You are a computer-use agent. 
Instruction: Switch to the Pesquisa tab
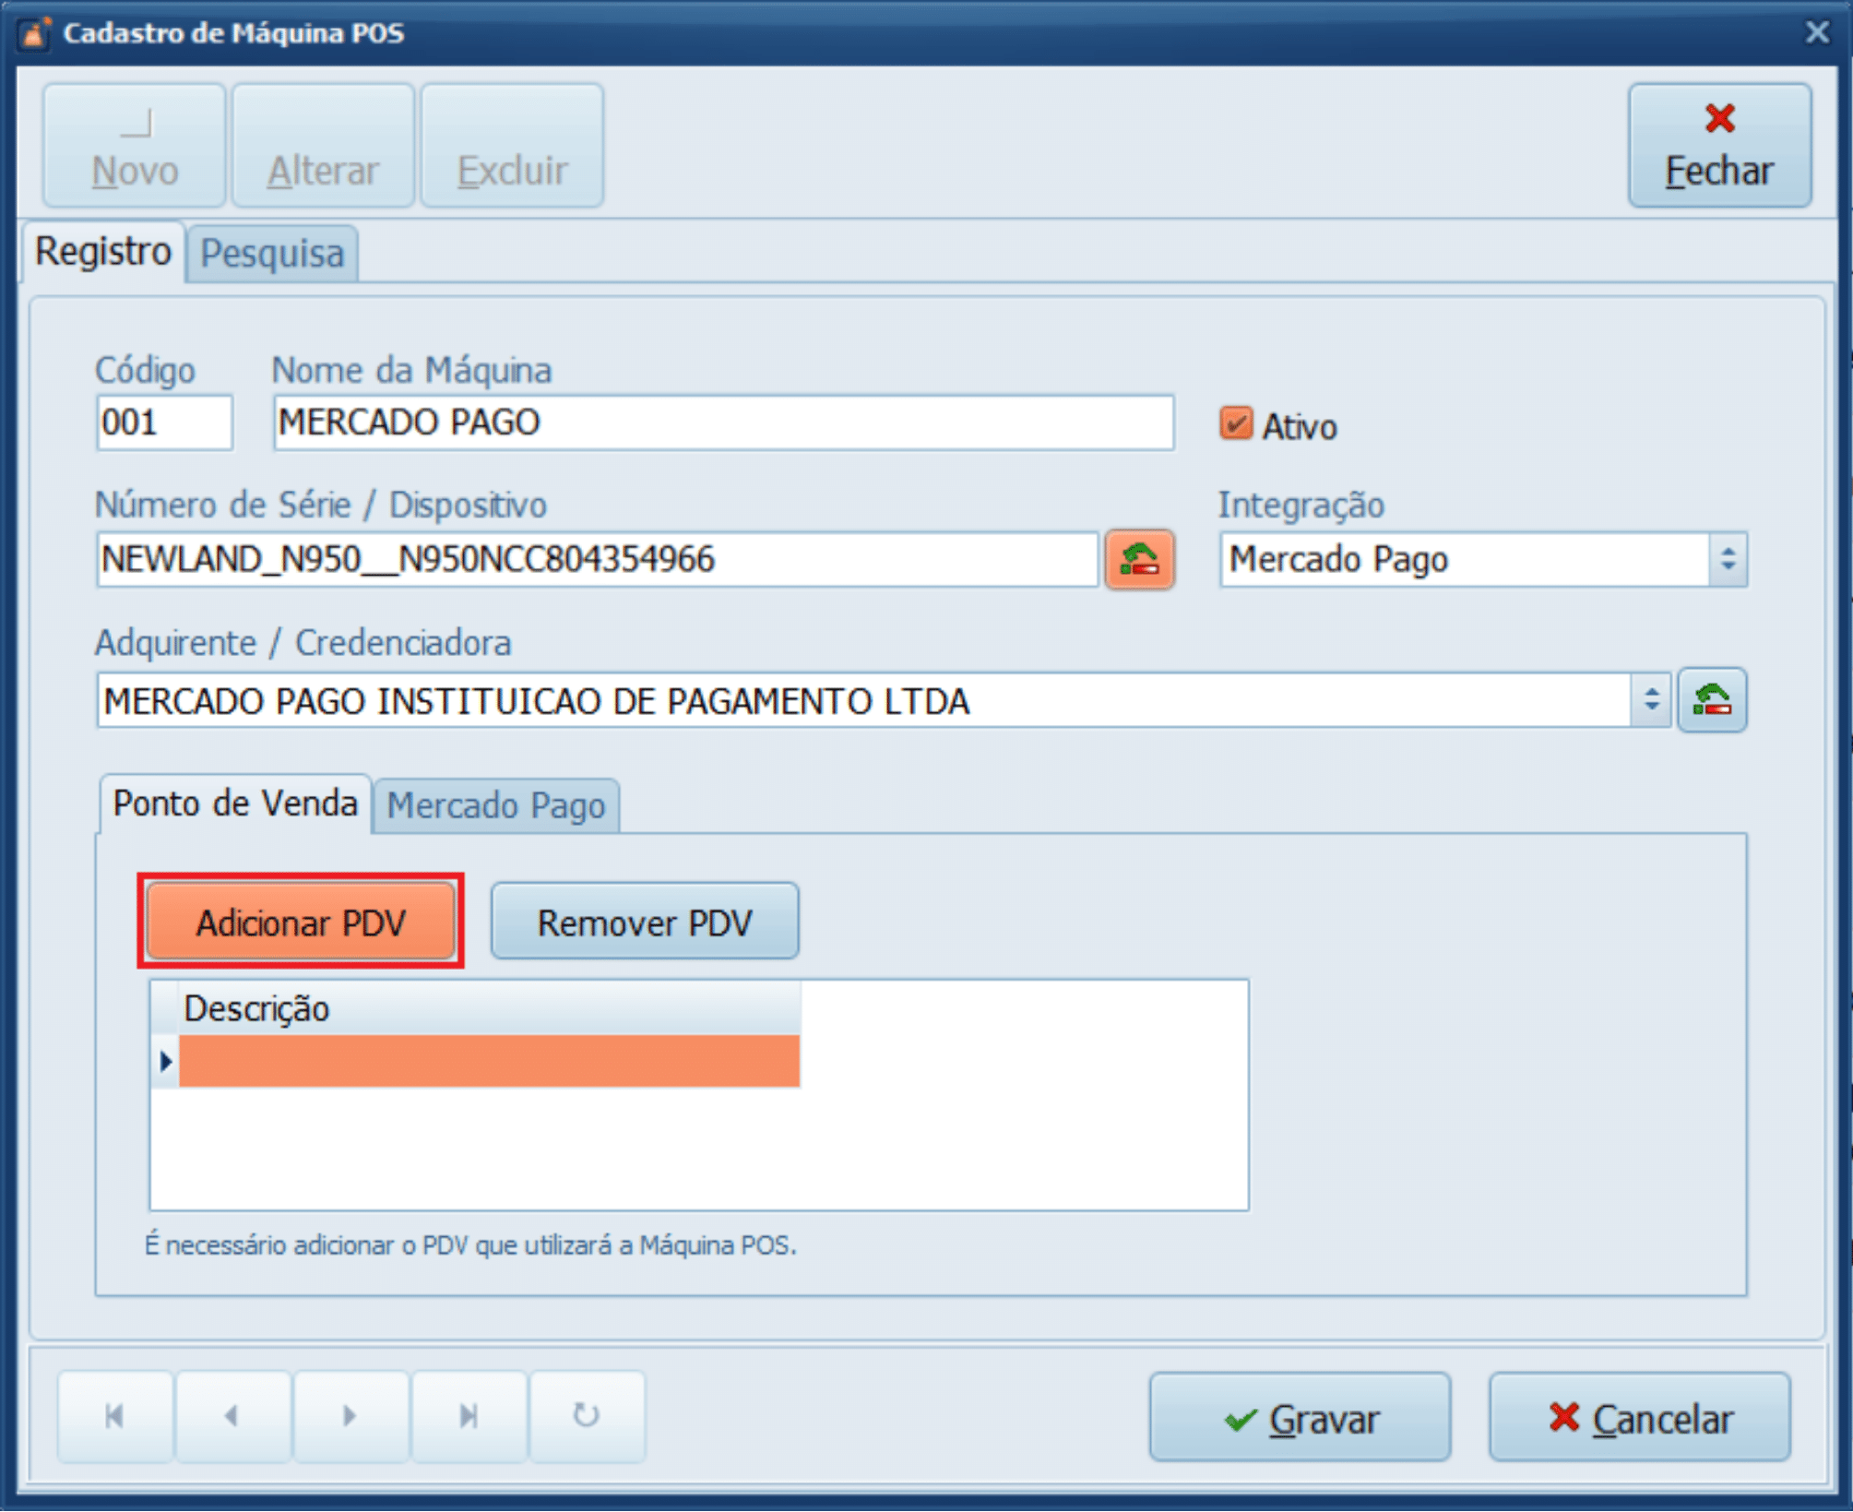pos(272,254)
